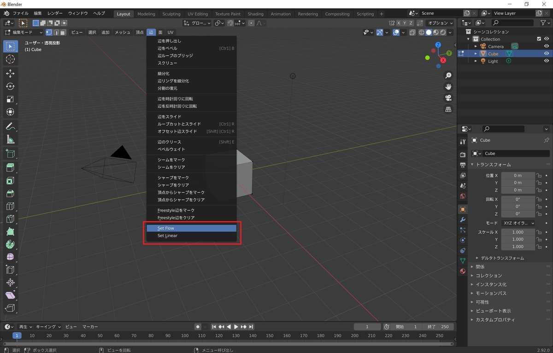The height and width of the screenshot is (353, 553).
Task: Pick the Add Cube tool
Action: [10, 153]
